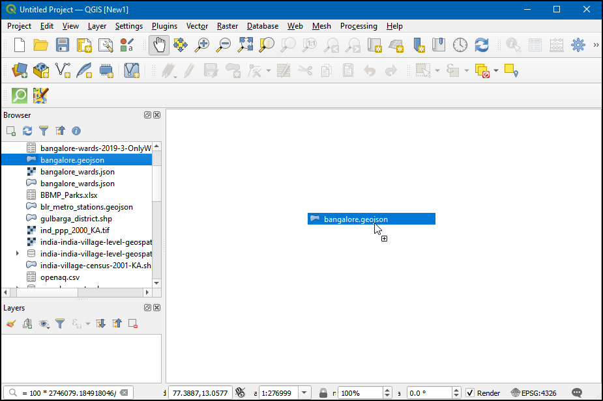Create a New SpatiaLite Layer feather icon
This screenshot has width=603, height=401.
[x=84, y=70]
